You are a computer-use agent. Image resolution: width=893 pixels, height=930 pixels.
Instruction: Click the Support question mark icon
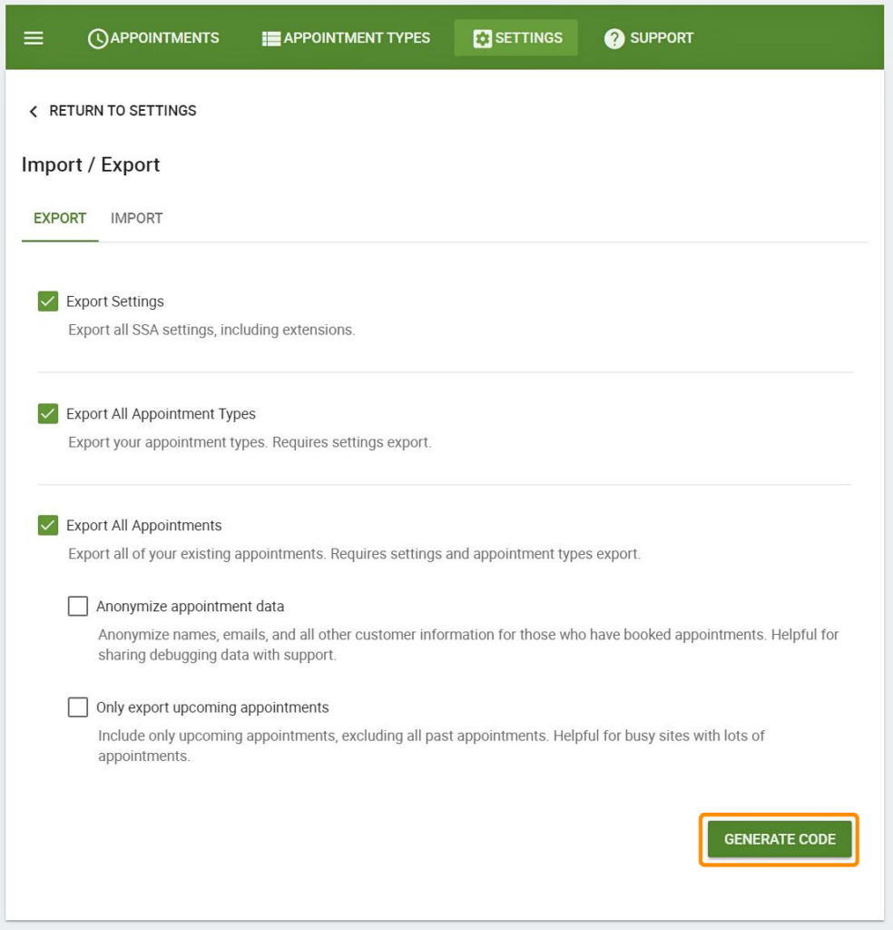pyautogui.click(x=614, y=38)
